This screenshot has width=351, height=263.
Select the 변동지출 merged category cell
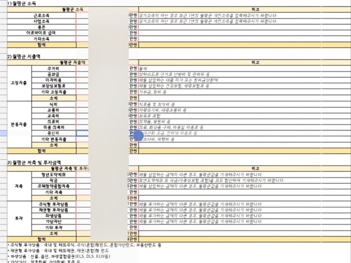[x=19, y=124]
